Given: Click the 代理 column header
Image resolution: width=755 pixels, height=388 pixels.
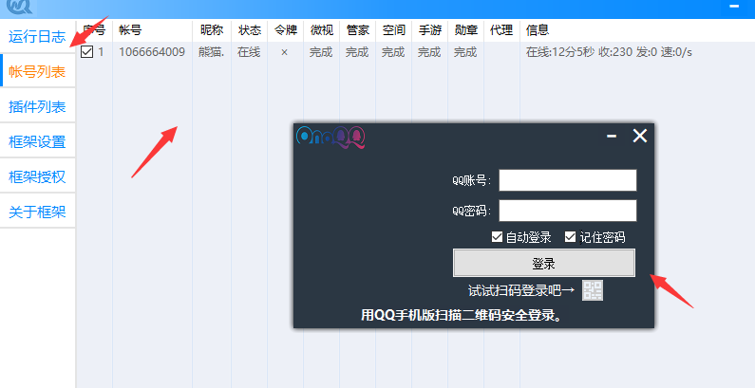Looking at the screenshot, I should click(x=501, y=30).
